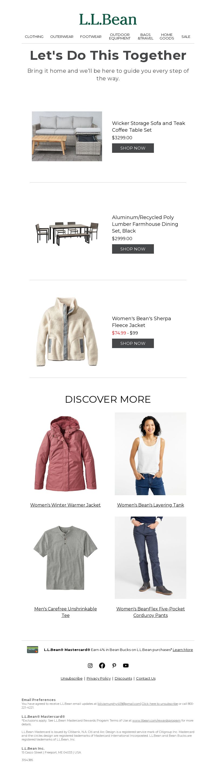The image size is (216, 767).
Task: View the BeanFlex Corduroy Pants image
Action: (150, 558)
